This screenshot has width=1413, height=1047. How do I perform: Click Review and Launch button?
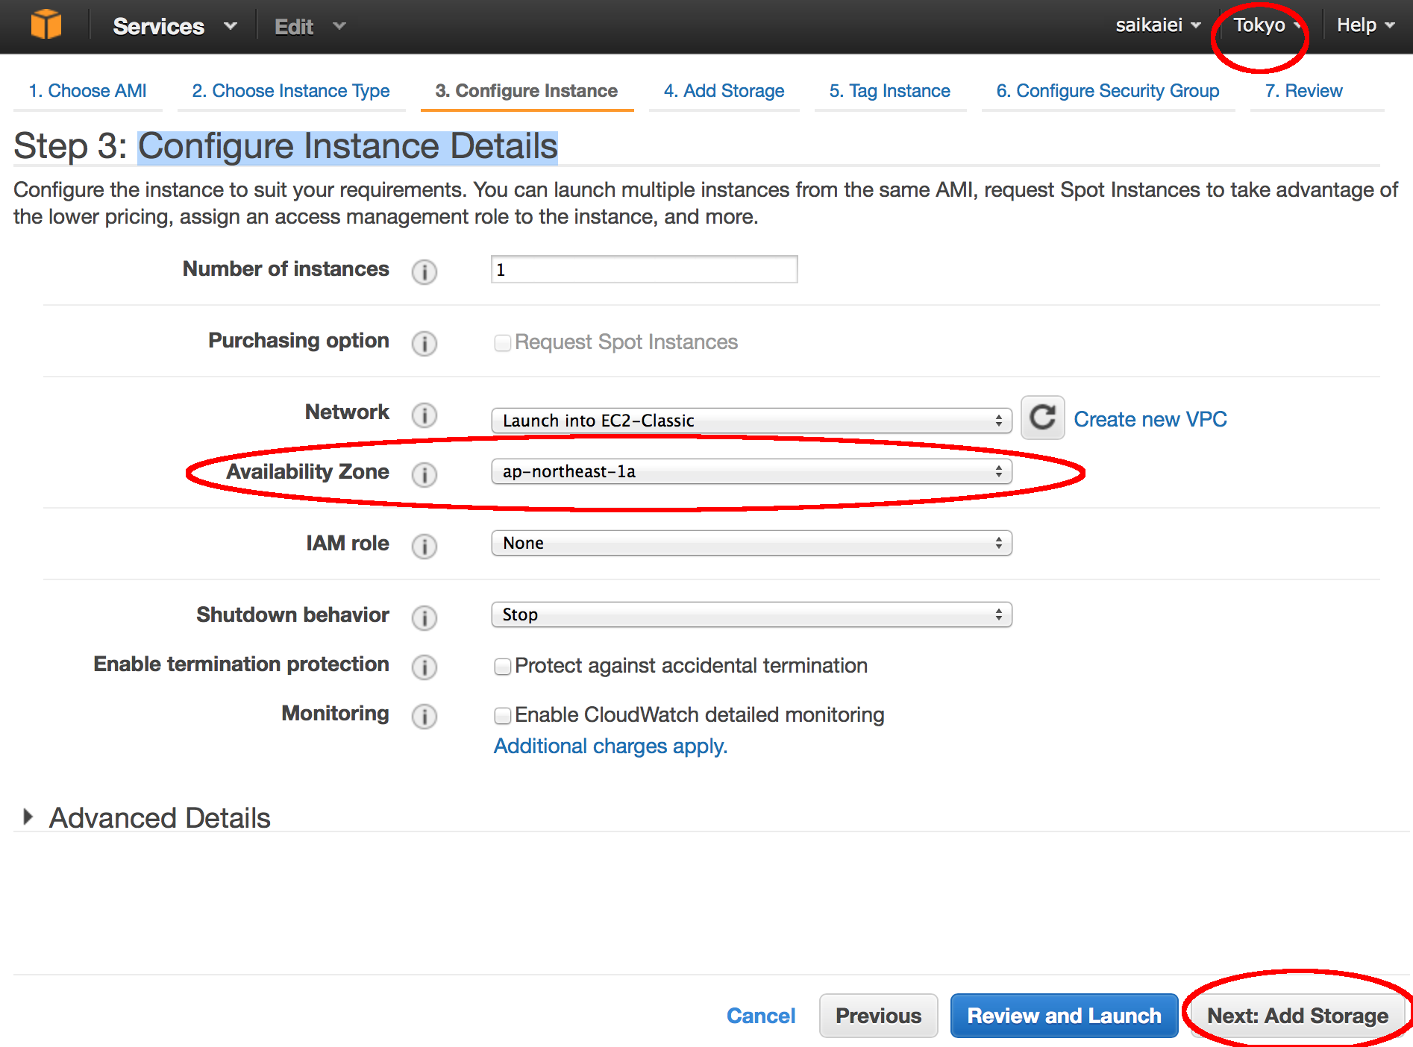pos(1064,1016)
